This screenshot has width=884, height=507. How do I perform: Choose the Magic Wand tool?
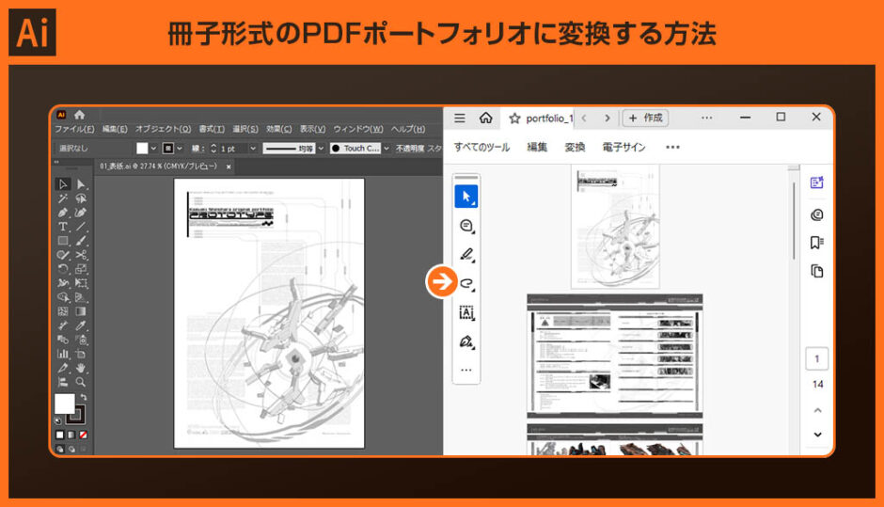point(63,198)
